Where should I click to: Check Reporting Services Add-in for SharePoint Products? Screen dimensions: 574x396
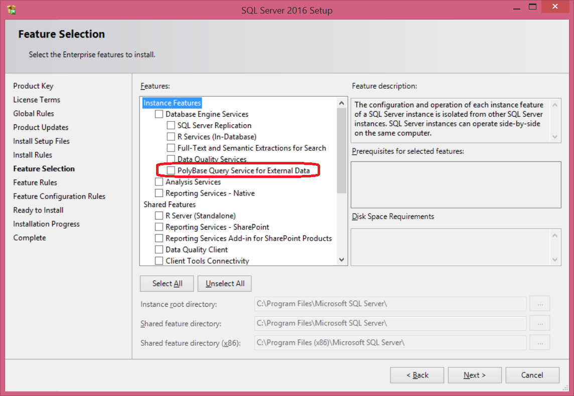159,239
